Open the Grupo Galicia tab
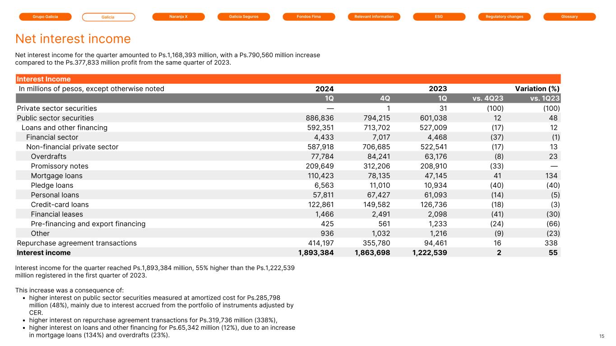This screenshot has width=616, height=346. tap(45, 17)
